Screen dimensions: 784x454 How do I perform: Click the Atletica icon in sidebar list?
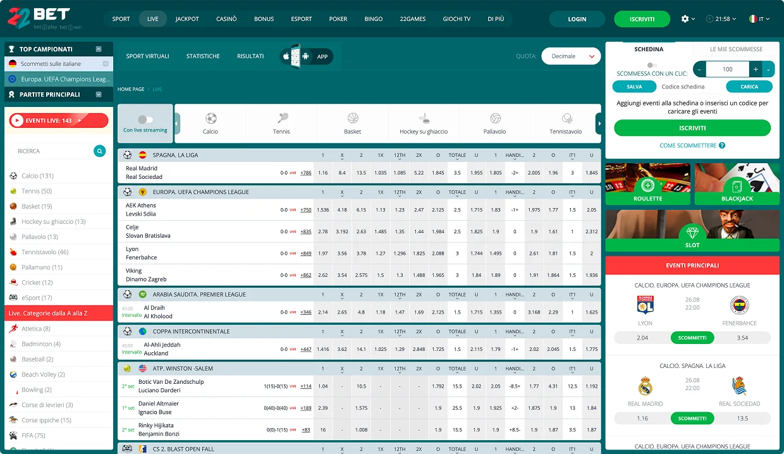point(13,329)
